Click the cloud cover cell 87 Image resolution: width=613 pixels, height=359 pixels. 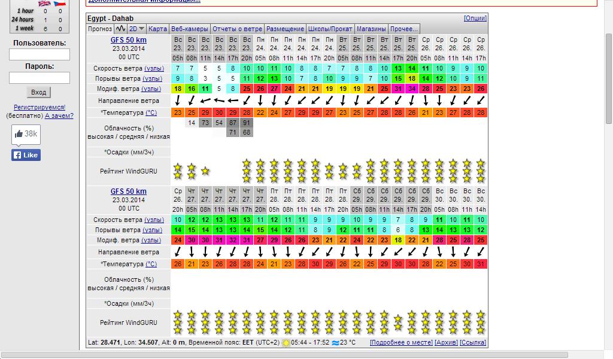tap(233, 123)
